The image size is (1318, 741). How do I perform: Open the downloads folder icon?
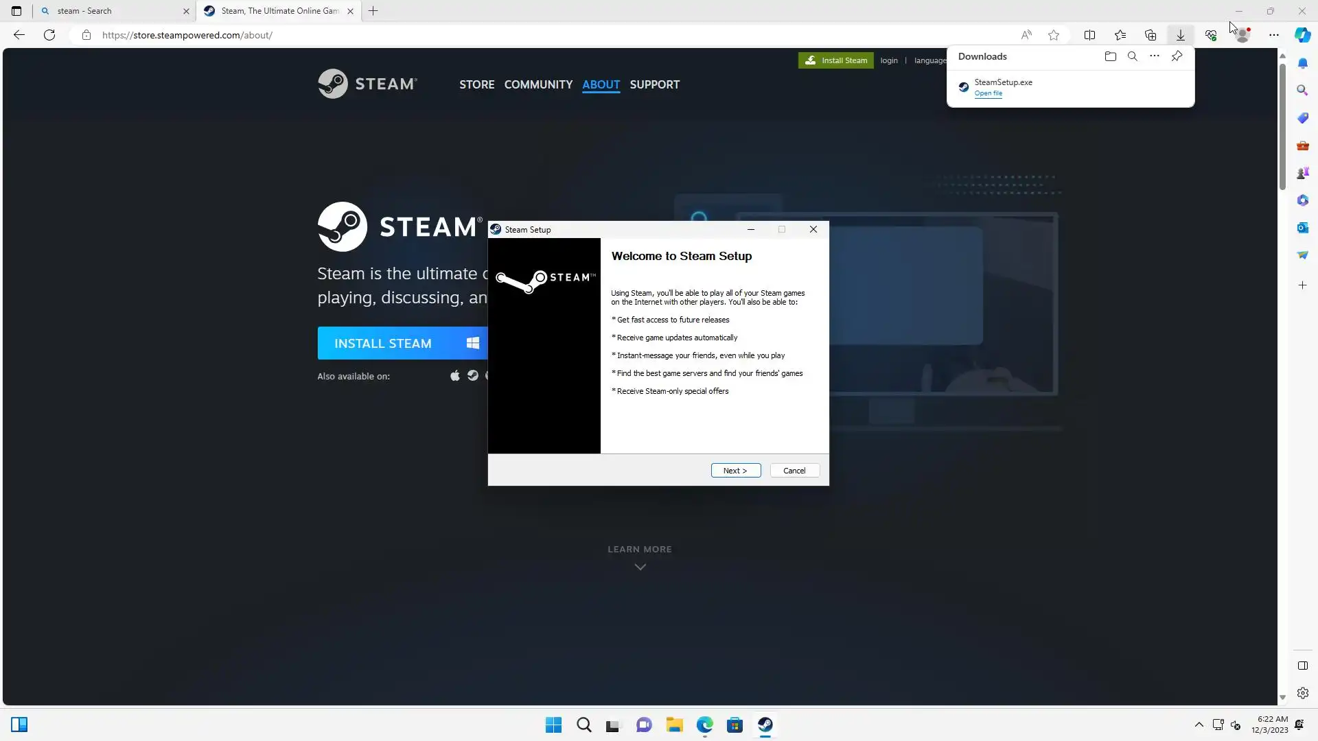(x=1110, y=56)
